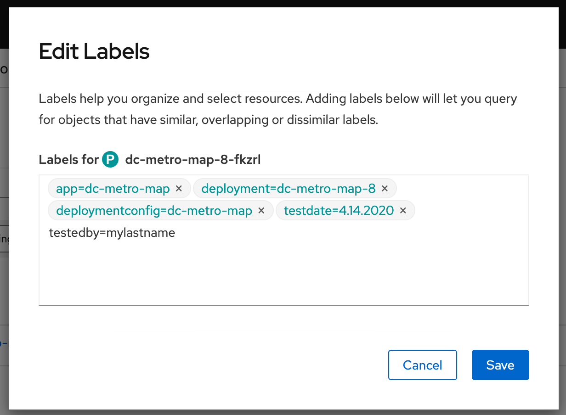Click empty area of labels input box
This screenshot has height=415, width=566.
pos(284,271)
